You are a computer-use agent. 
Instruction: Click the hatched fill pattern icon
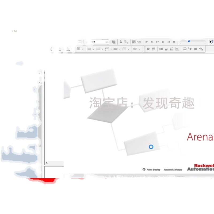pyautogui.click(x=124, y=49)
